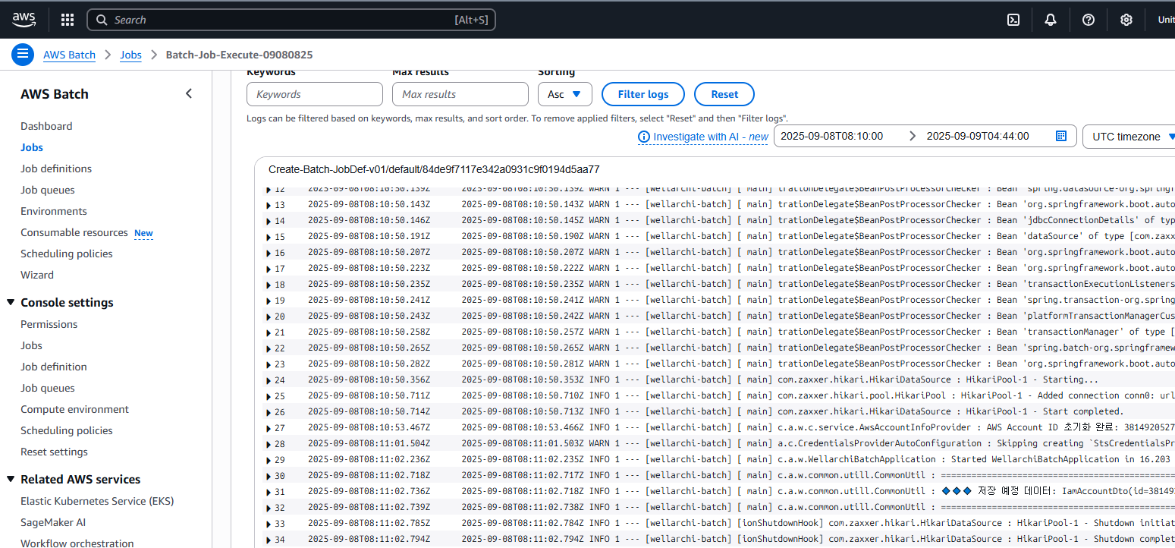
Task: Open SageMaker AI link
Action: (53, 522)
